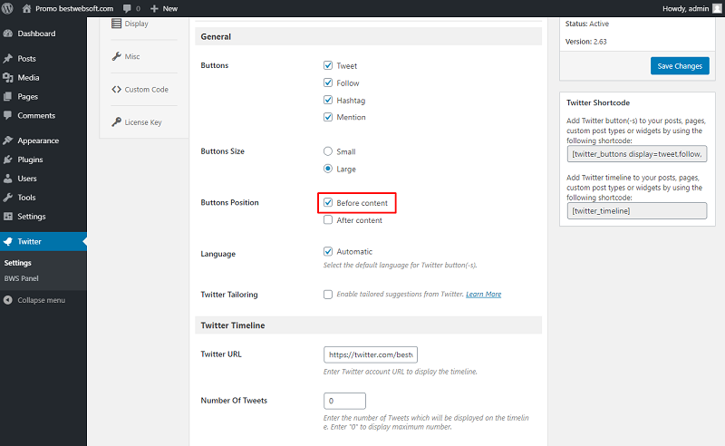Click the Twitter URL input field

click(371, 354)
